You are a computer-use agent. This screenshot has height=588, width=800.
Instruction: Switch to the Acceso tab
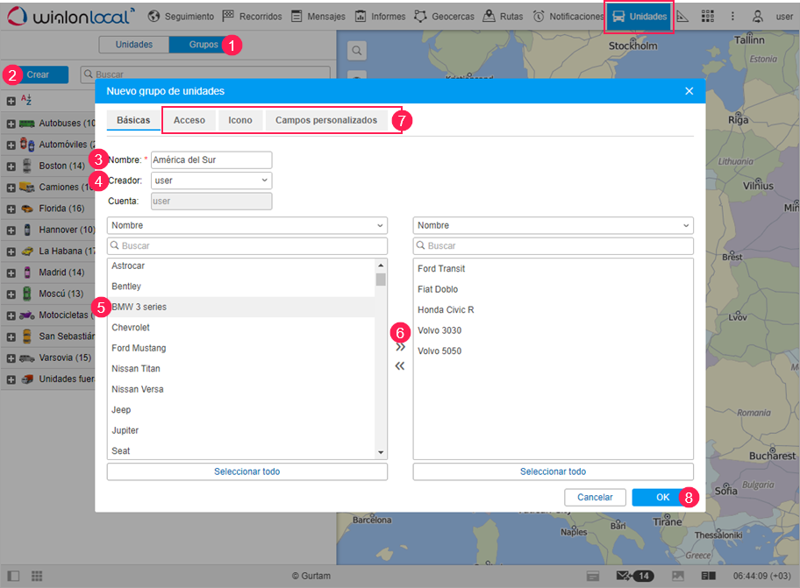(189, 120)
